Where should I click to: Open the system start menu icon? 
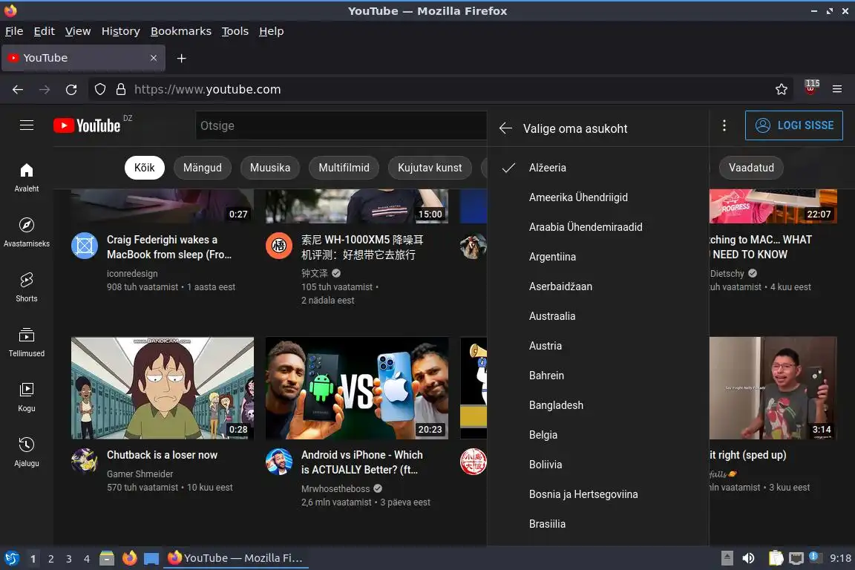coord(11,559)
